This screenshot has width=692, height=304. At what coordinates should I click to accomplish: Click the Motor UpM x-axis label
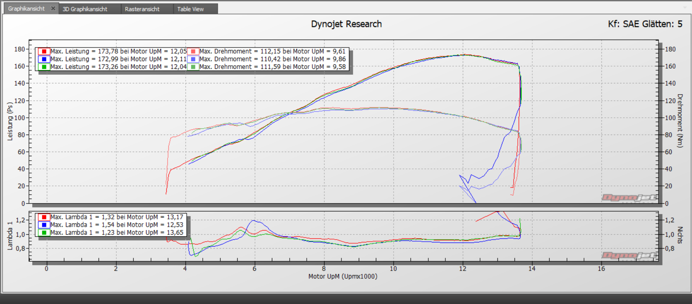click(x=343, y=276)
